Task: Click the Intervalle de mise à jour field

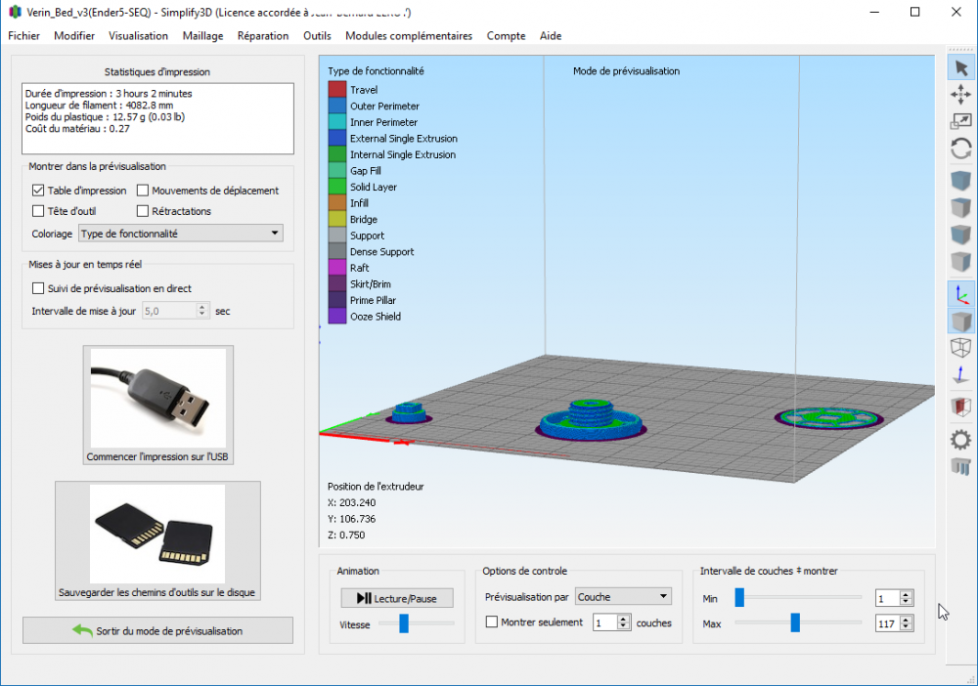Action: point(169,311)
